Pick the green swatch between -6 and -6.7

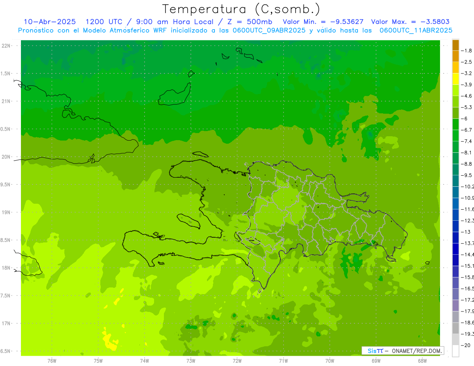[455, 124]
